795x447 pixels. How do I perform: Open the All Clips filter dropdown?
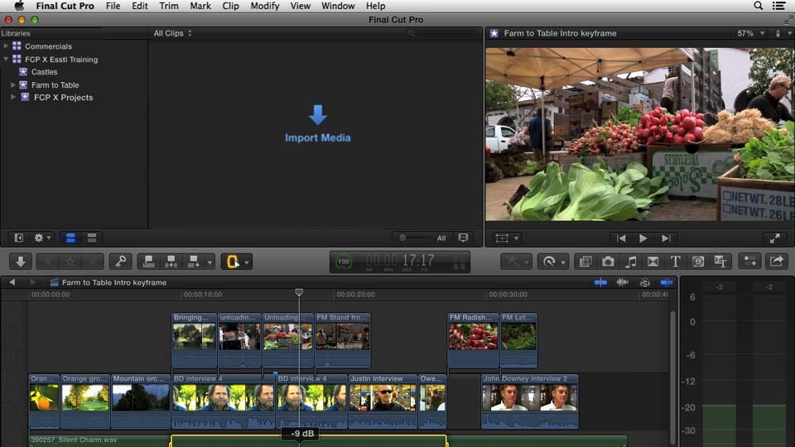[172, 33]
